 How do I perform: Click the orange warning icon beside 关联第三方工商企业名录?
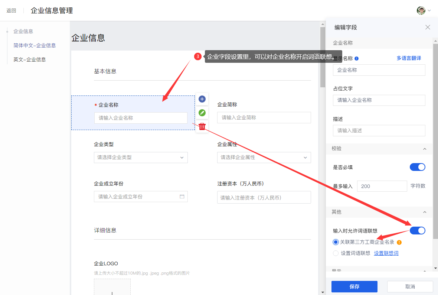pyautogui.click(x=399, y=242)
